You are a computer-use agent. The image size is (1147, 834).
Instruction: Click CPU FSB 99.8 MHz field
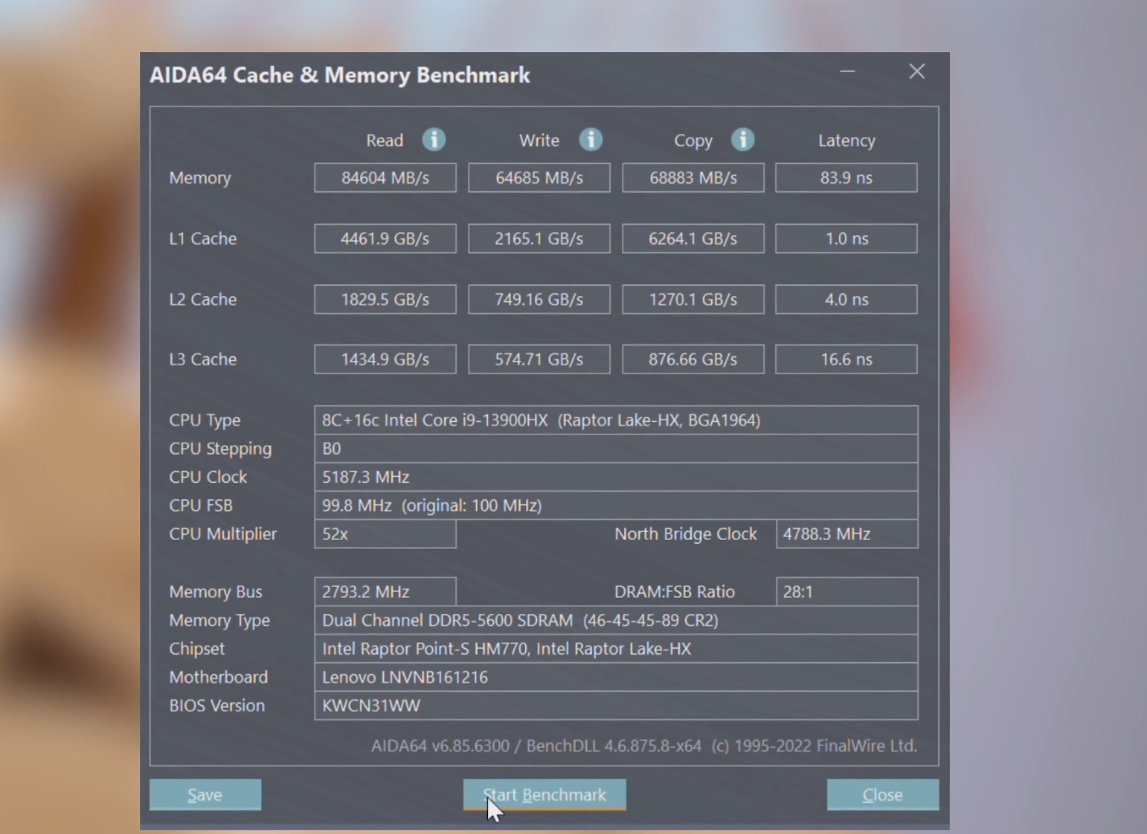click(616, 505)
